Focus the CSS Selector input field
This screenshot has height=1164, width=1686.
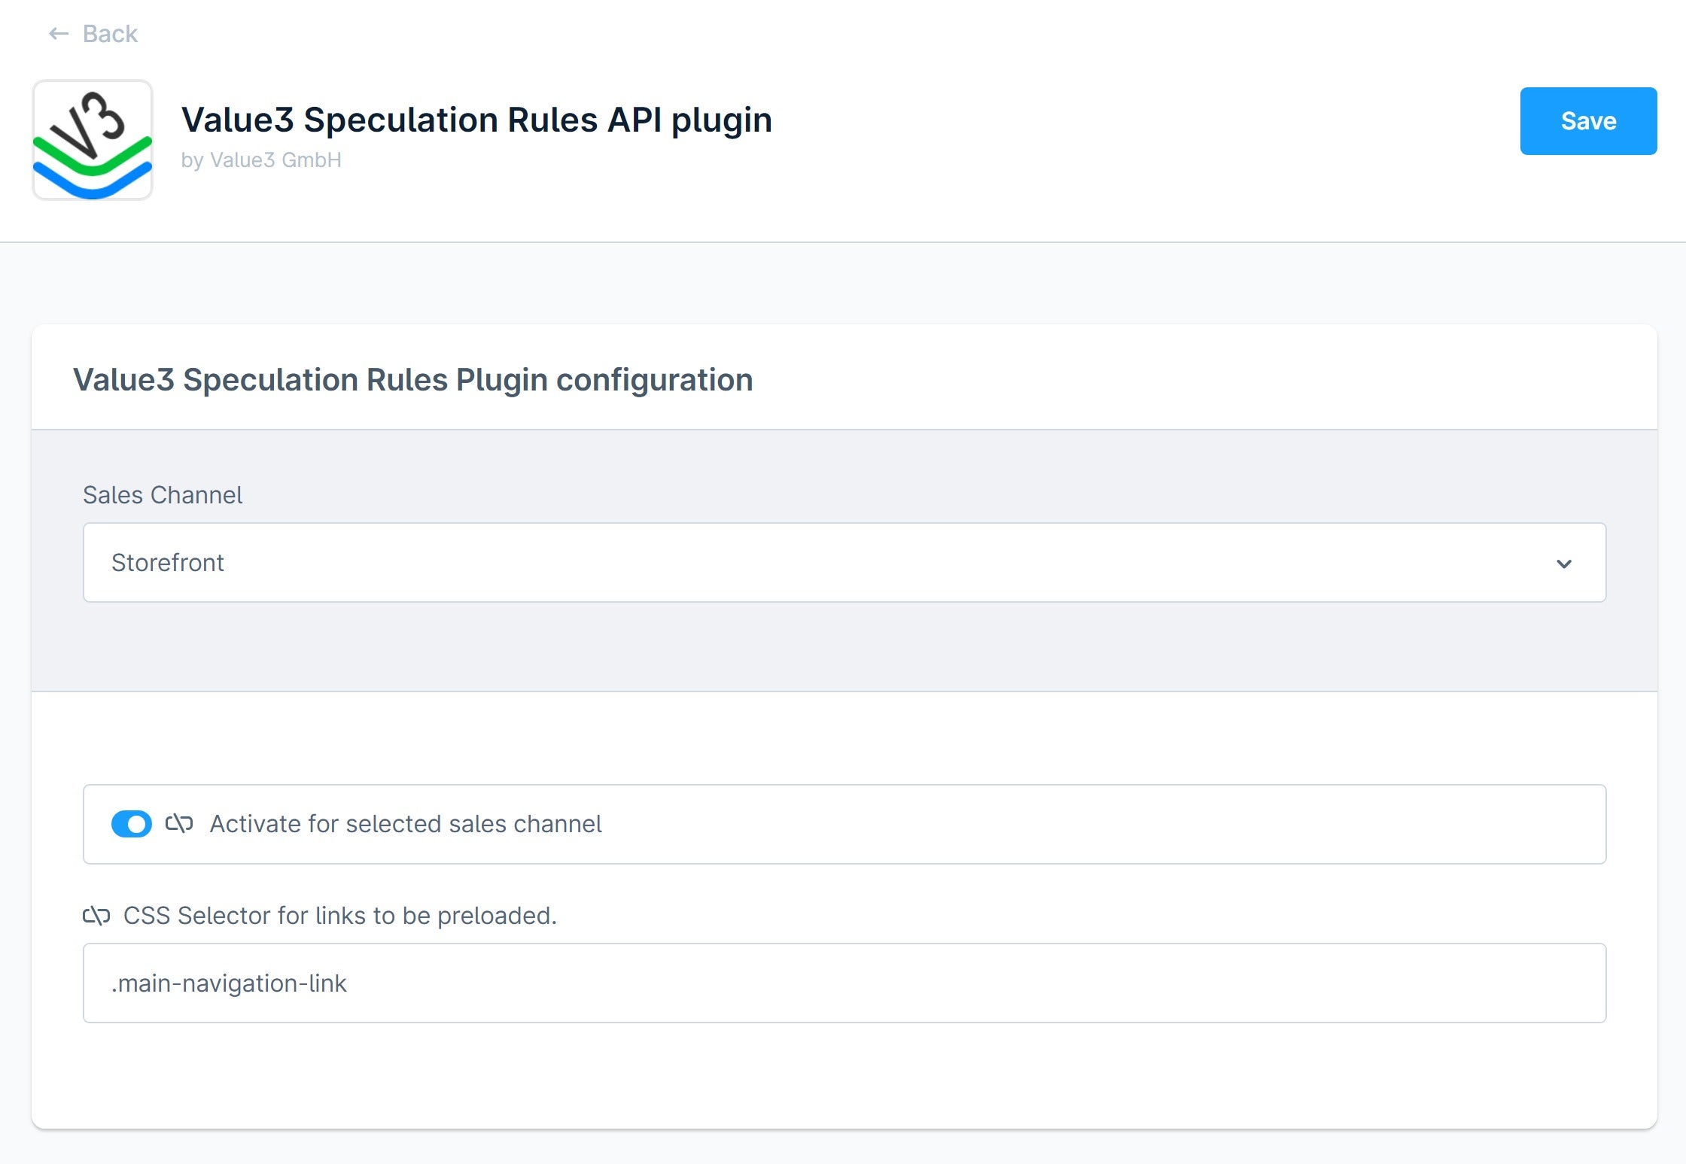click(x=845, y=983)
